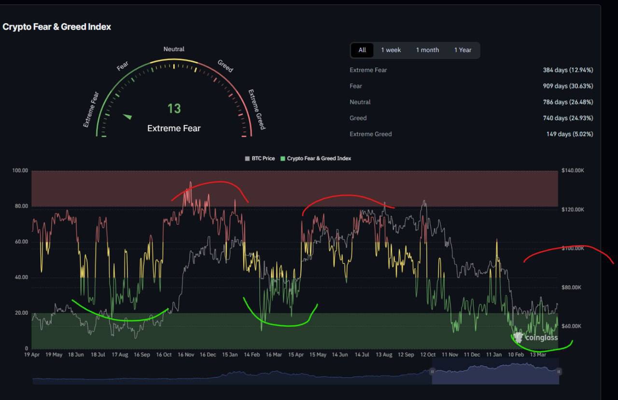The image size is (618, 400).
Task: Click the Greed statistics row
Action: [471, 118]
